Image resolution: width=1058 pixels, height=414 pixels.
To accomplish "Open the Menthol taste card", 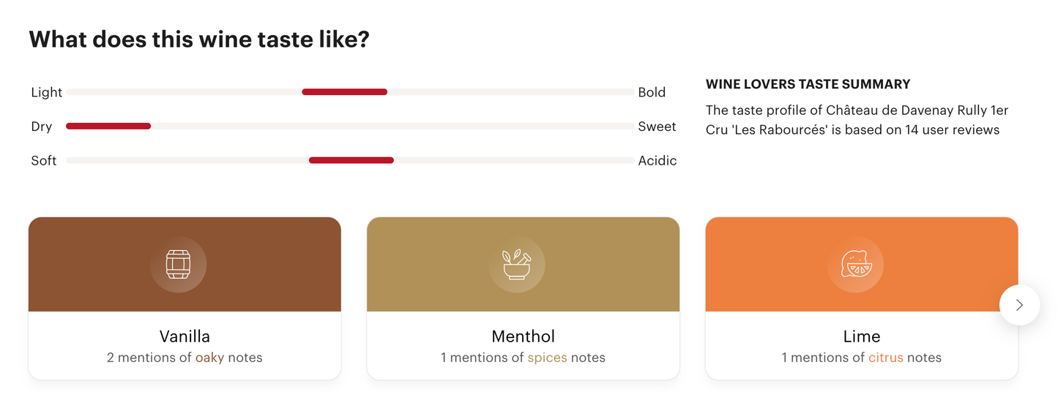I will [x=523, y=336].
